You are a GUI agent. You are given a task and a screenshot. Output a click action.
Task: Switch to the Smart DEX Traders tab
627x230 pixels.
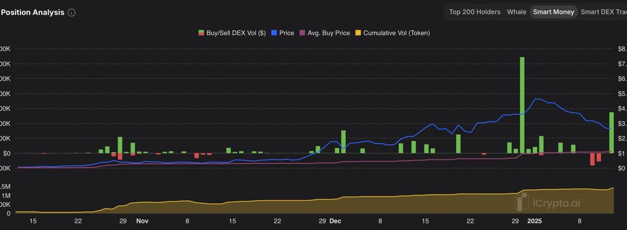(603, 12)
